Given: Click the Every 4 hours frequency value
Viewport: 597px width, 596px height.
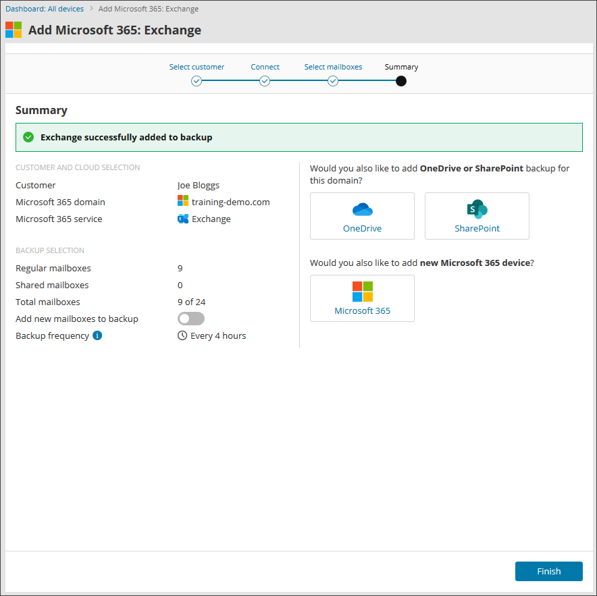Looking at the screenshot, I should pyautogui.click(x=218, y=335).
